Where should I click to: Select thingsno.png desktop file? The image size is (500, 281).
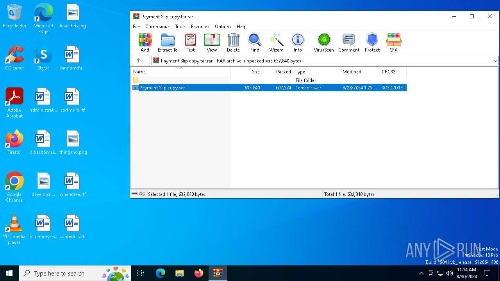[x=73, y=142]
